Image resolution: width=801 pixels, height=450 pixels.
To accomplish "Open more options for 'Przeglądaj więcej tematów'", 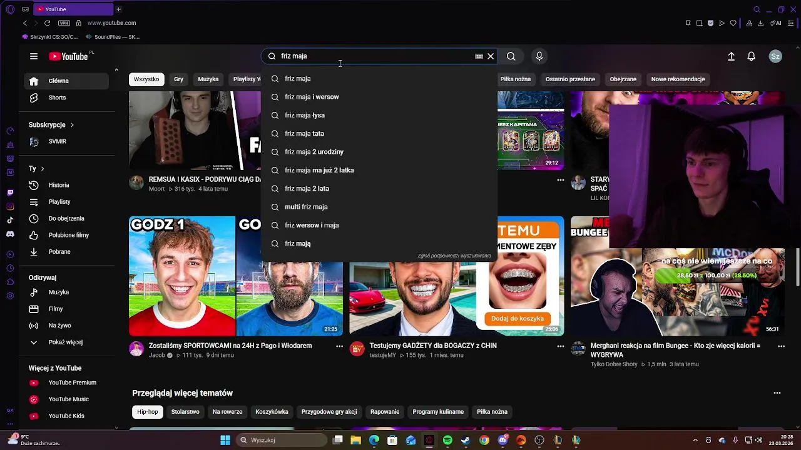I will (x=777, y=393).
